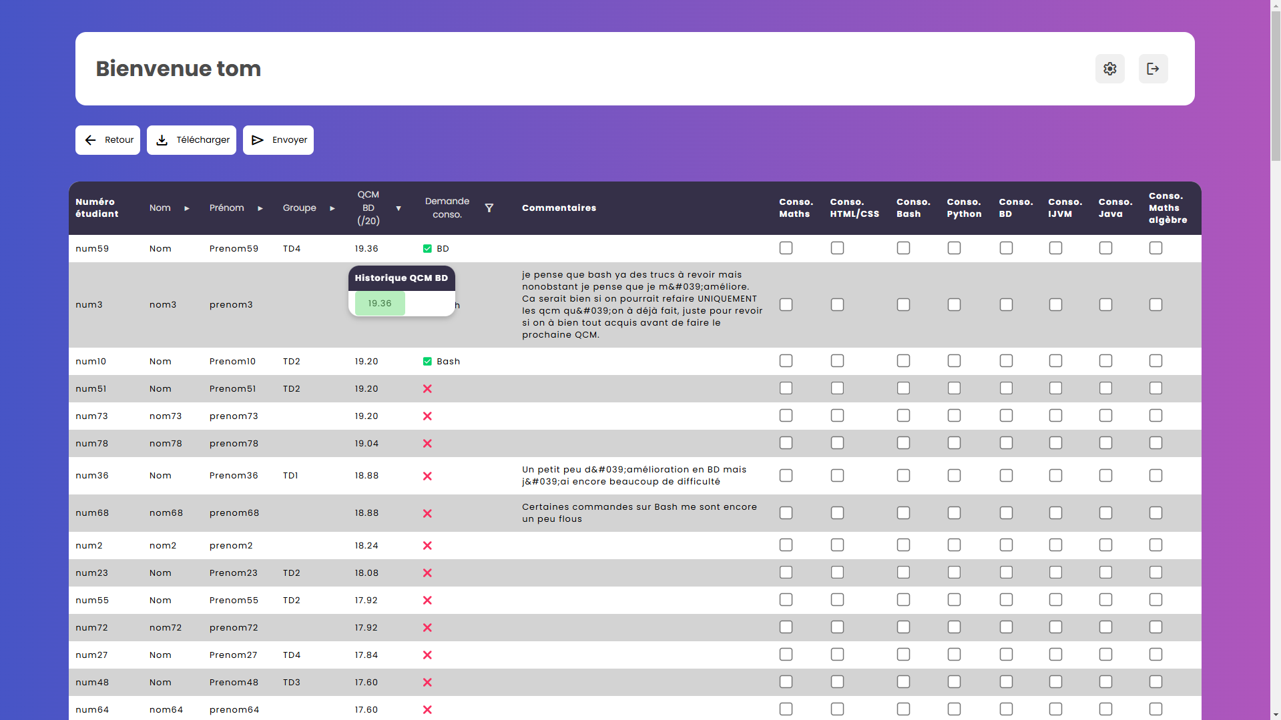Expand the Nom column sort arrow
Screen dimensions: 1281x720
click(x=187, y=208)
